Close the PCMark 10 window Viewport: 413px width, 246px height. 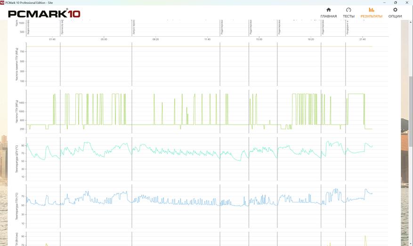(x=407, y=2)
